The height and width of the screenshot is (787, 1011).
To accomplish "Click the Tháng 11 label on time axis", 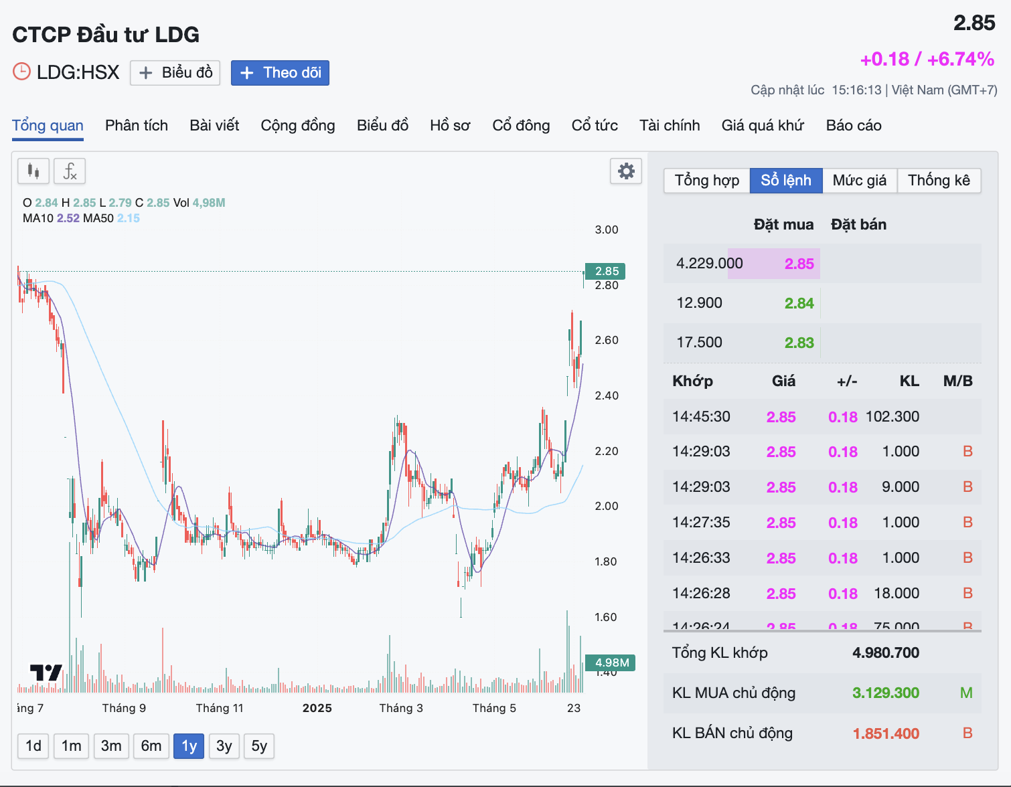I will point(220,708).
